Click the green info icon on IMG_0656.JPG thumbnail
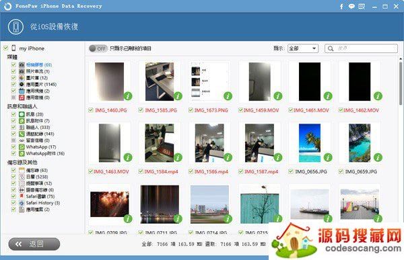404x260 pixels. click(328, 157)
